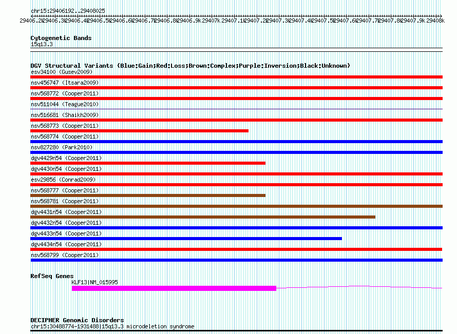Select the blue bar under nsv827280
Viewport: 457px width, 334px height.
tap(236, 152)
